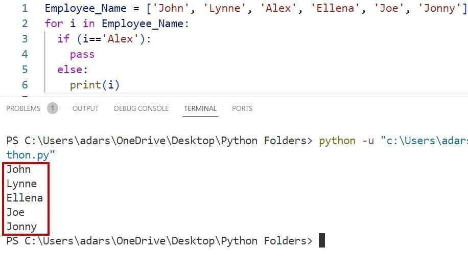Click line number 1 in the gutter

click(x=25, y=9)
